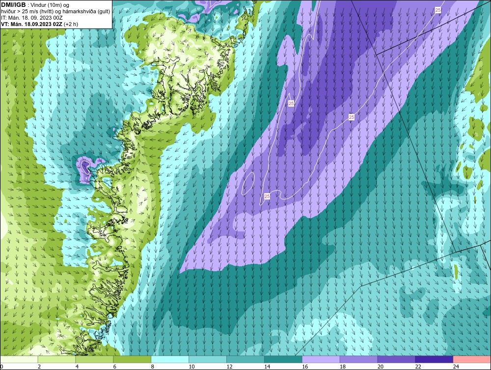Click the legend value label '18'
This screenshot has height=370, width=491.
343,367
